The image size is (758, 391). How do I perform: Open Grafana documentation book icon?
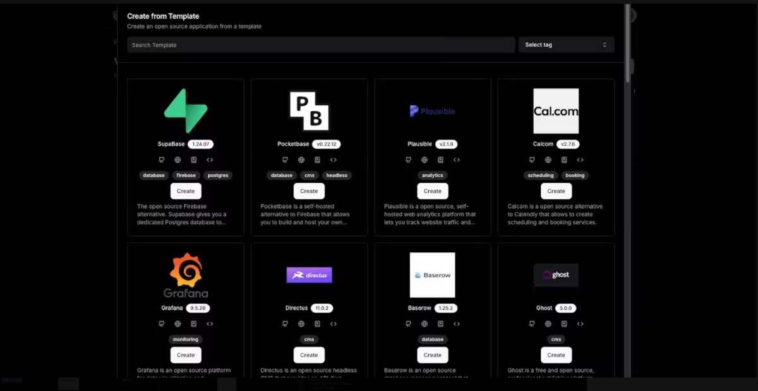(x=194, y=324)
